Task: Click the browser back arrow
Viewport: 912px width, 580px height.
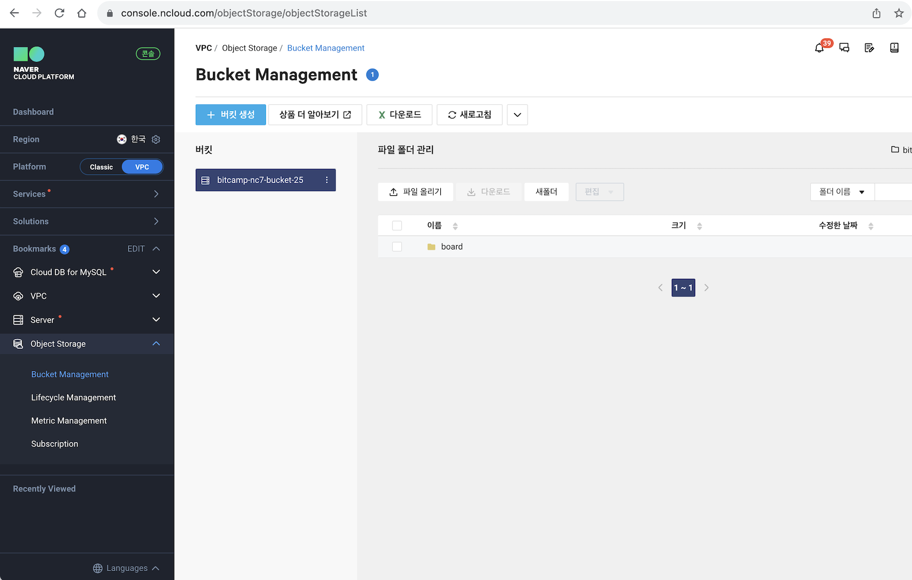Action: tap(14, 13)
